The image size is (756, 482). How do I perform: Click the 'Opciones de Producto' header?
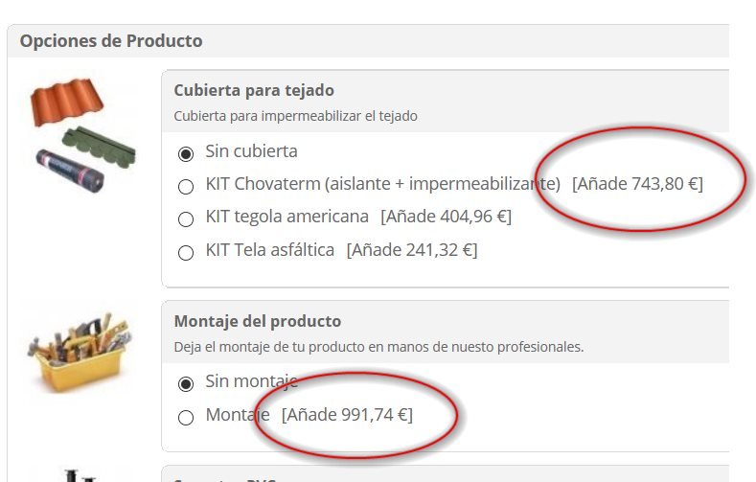click(x=111, y=41)
